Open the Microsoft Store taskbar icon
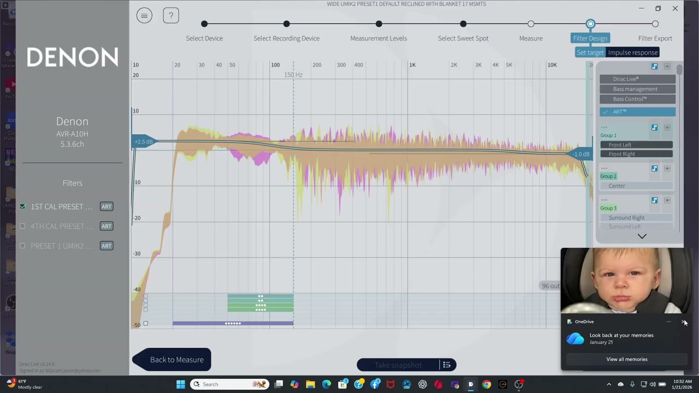 coord(342,384)
